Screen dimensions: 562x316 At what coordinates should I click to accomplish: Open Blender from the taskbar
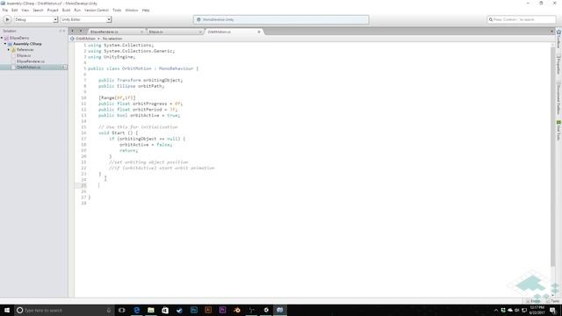237,310
